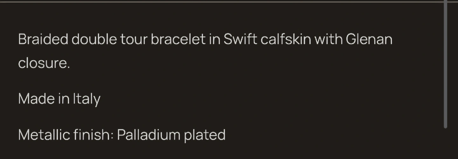Click the word 'Metallic'

click(x=44, y=135)
